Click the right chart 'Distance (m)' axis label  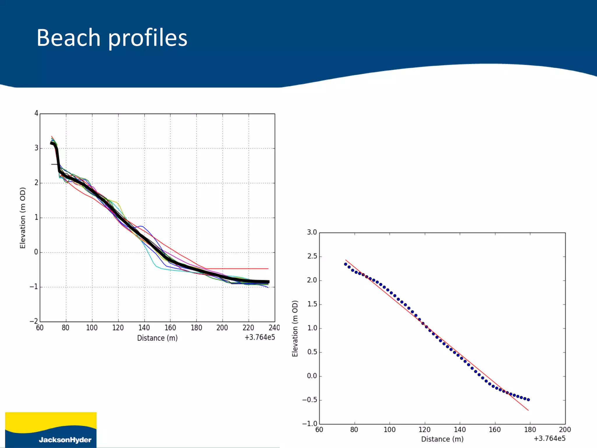point(442,439)
